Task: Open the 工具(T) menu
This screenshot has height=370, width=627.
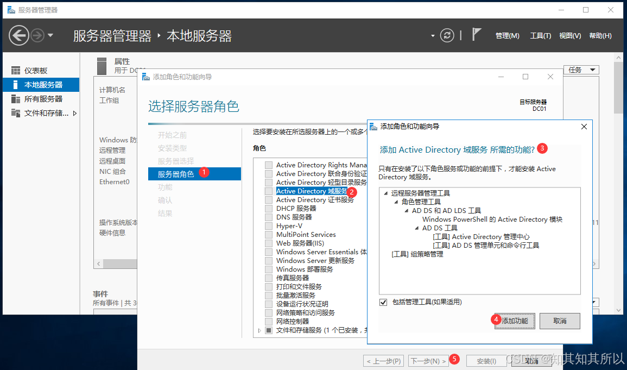Action: pos(540,36)
